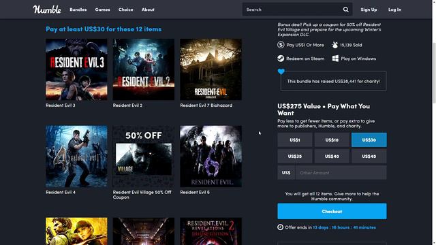Click the Resident Evil 6 title text
This screenshot has height=245, width=436.
(195, 192)
